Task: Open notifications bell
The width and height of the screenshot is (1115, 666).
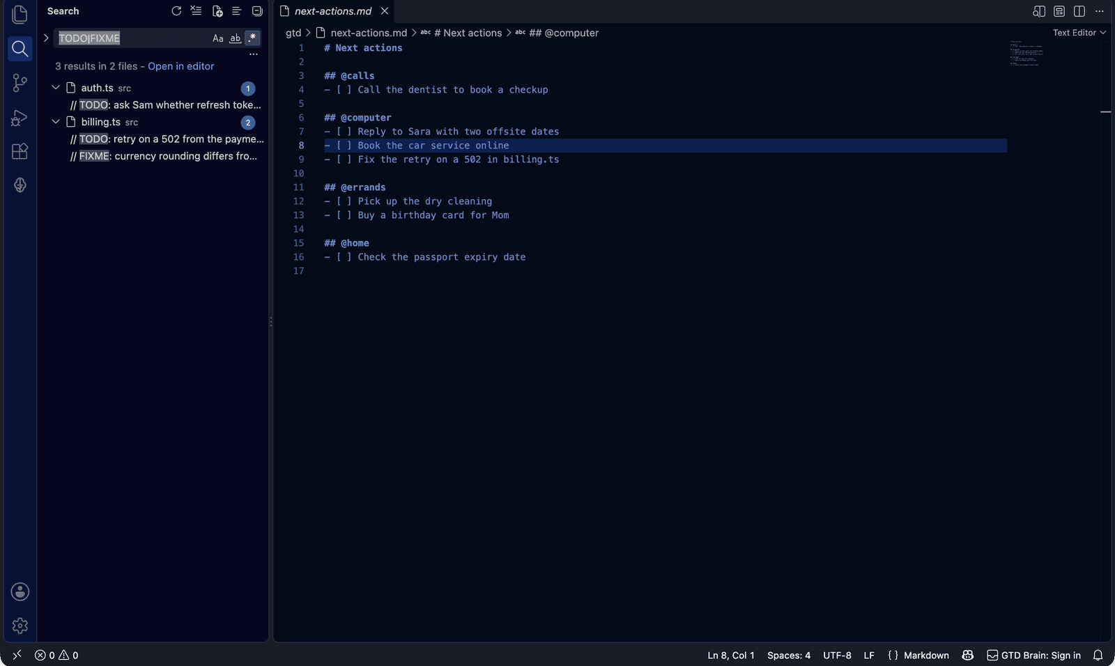Action: click(x=1098, y=655)
